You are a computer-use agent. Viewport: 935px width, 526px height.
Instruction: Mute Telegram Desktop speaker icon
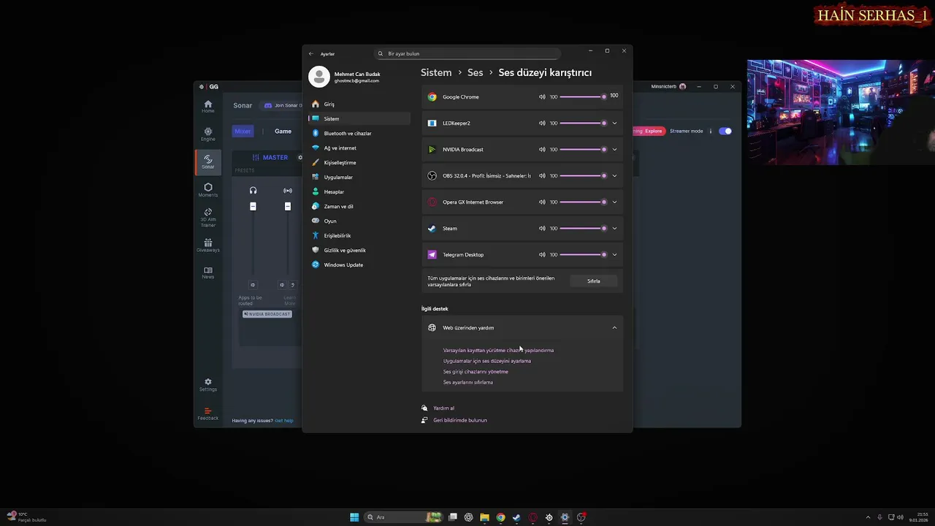click(x=542, y=254)
